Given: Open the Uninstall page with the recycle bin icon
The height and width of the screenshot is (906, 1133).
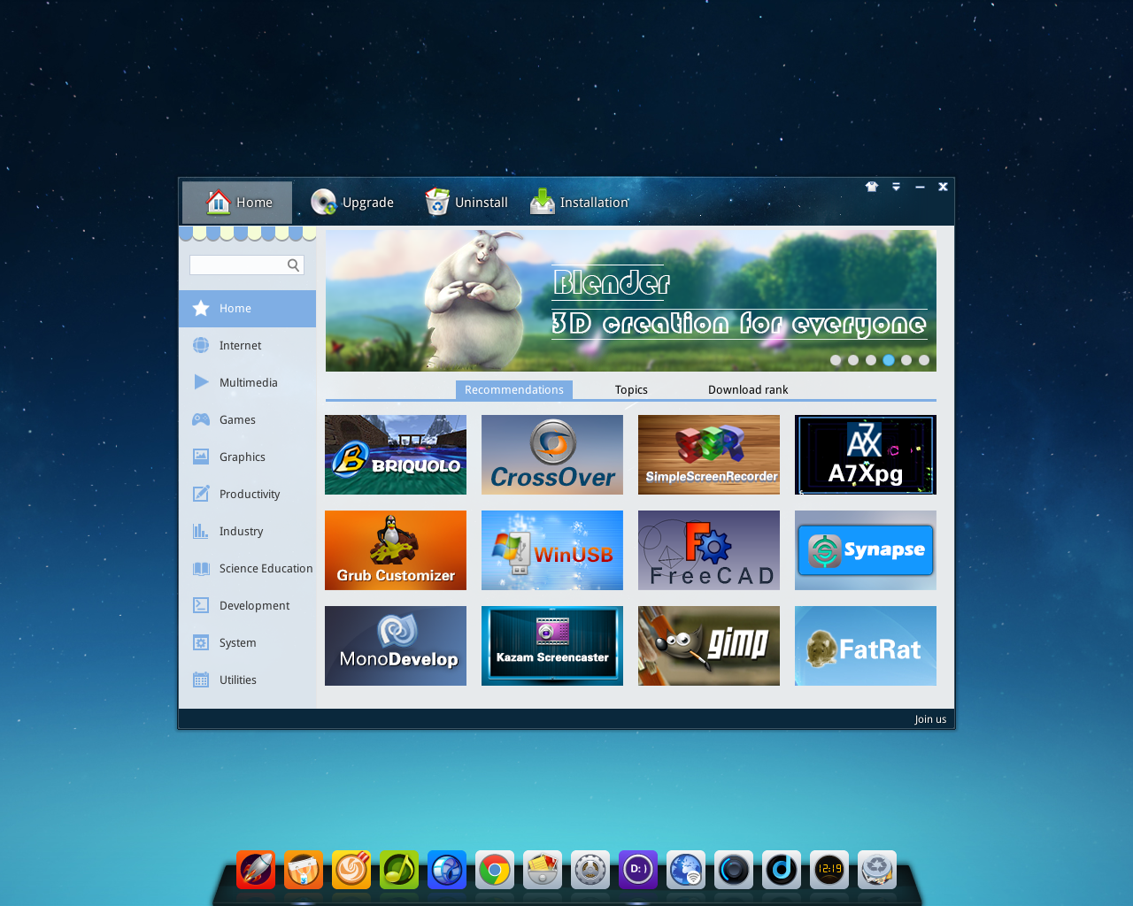Looking at the screenshot, I should 466,203.
